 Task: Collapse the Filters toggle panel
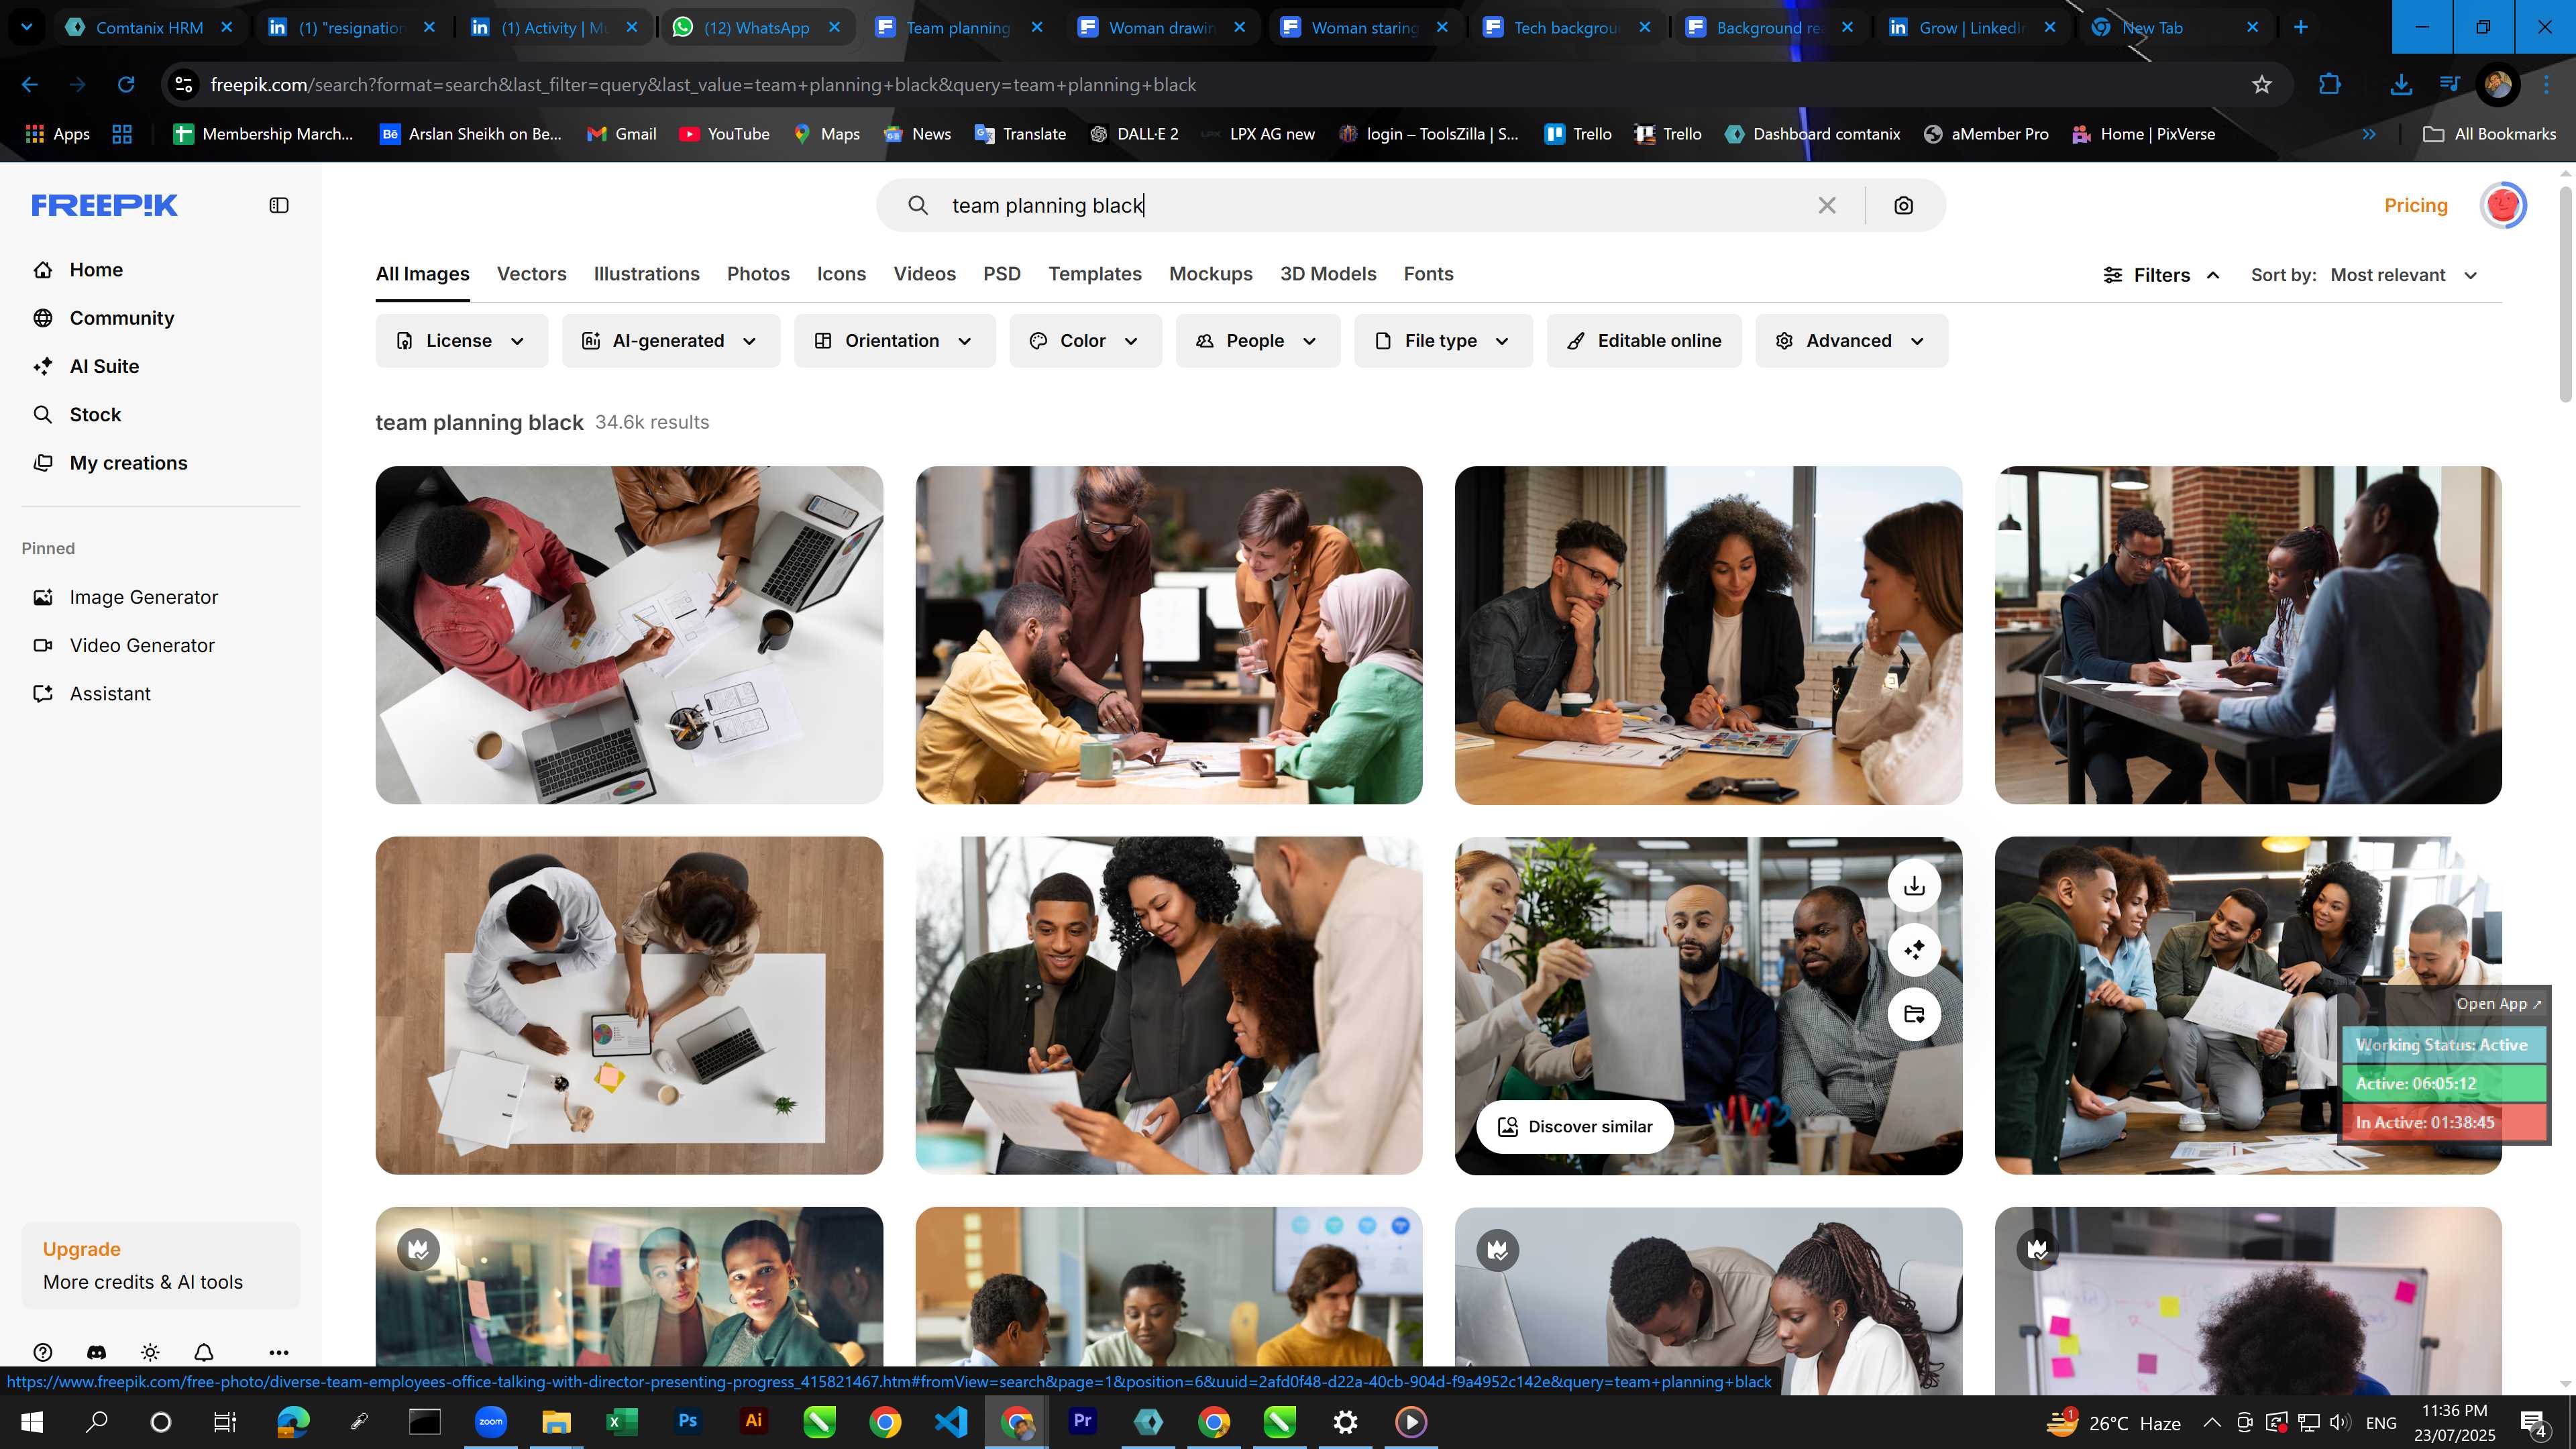click(2161, 275)
